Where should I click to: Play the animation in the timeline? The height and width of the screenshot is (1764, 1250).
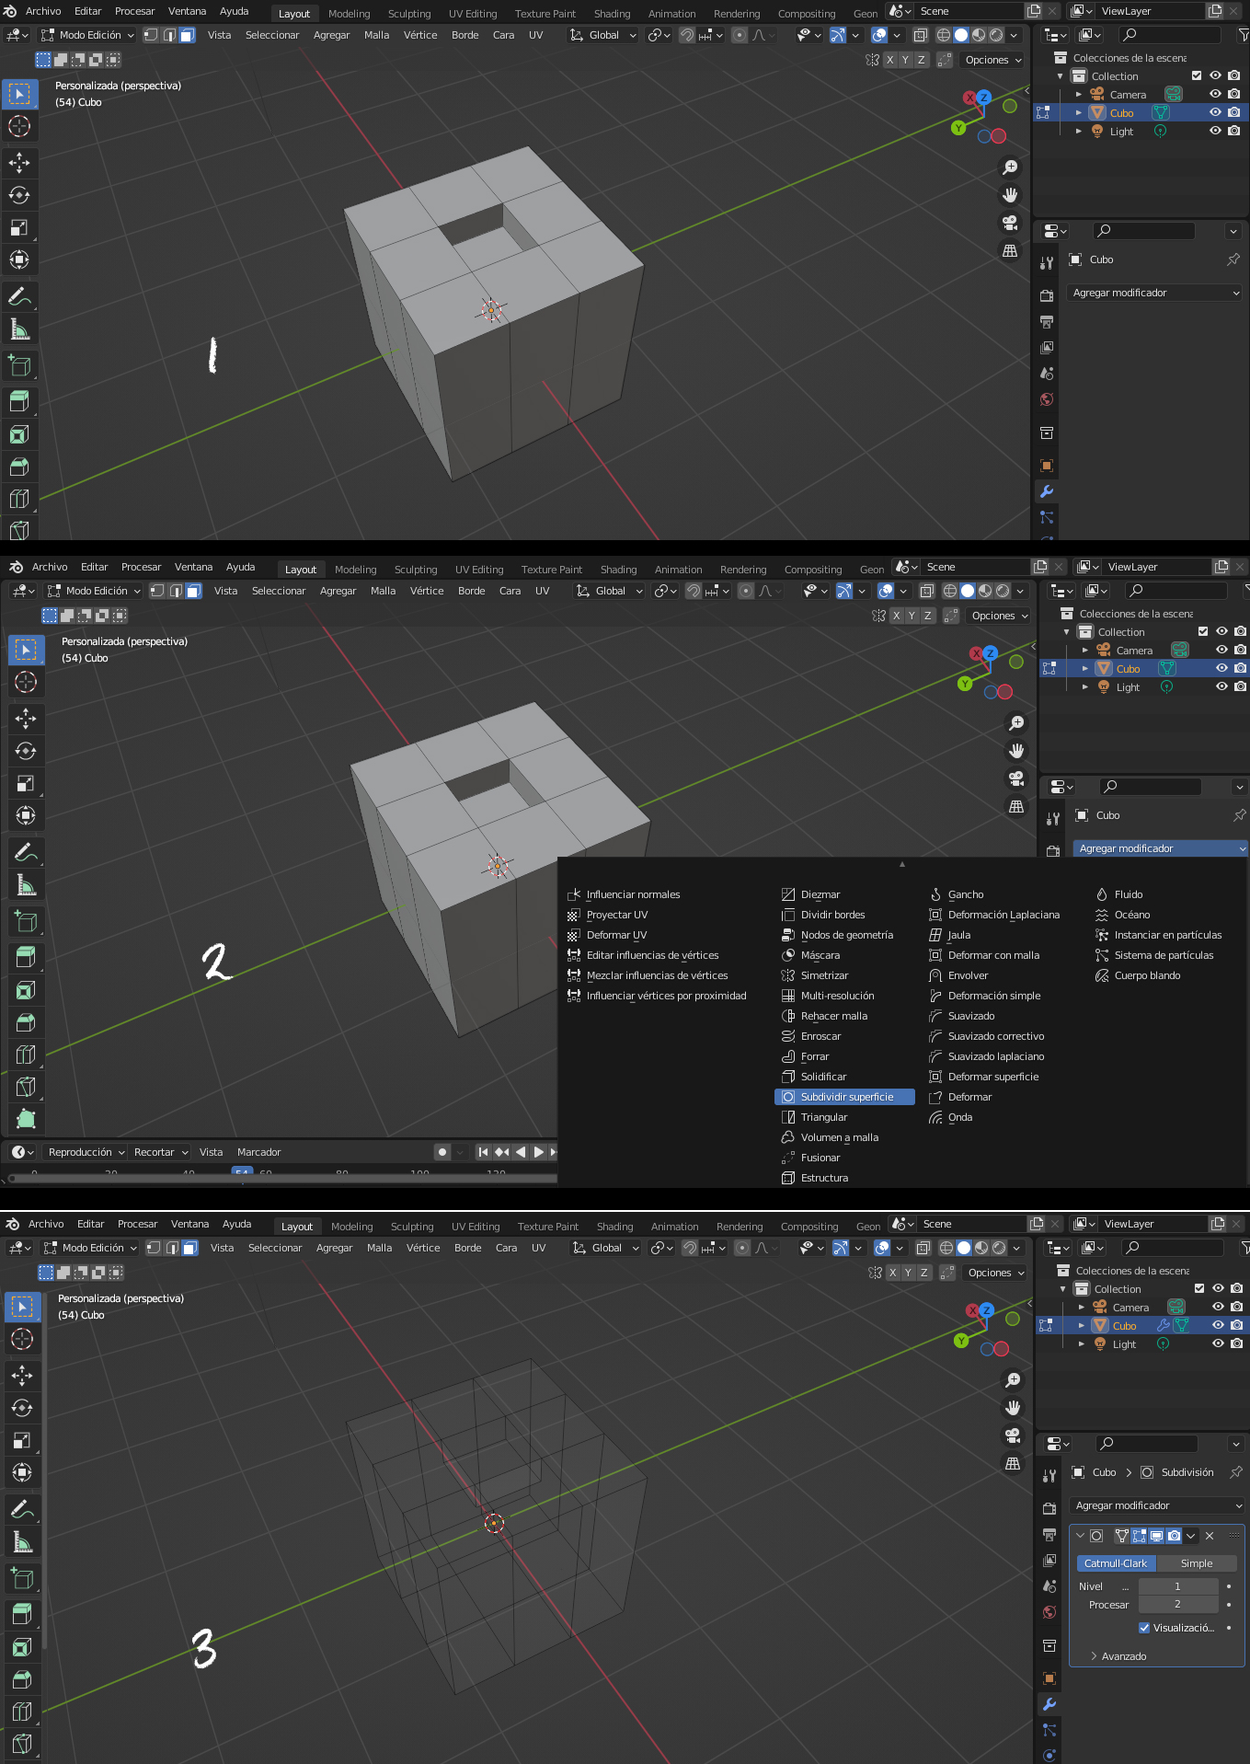coord(539,1152)
